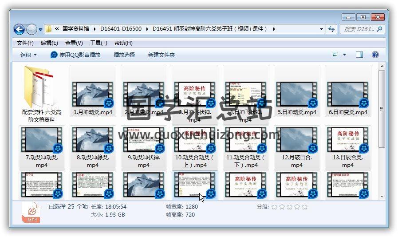Click QQ影音 badge on 13.日辰合爻.mp4

click(364, 148)
